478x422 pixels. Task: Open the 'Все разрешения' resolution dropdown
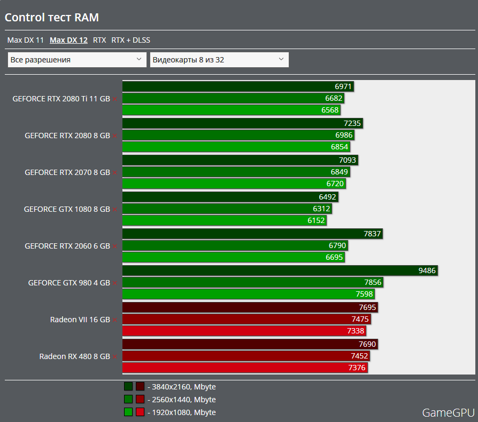click(77, 60)
